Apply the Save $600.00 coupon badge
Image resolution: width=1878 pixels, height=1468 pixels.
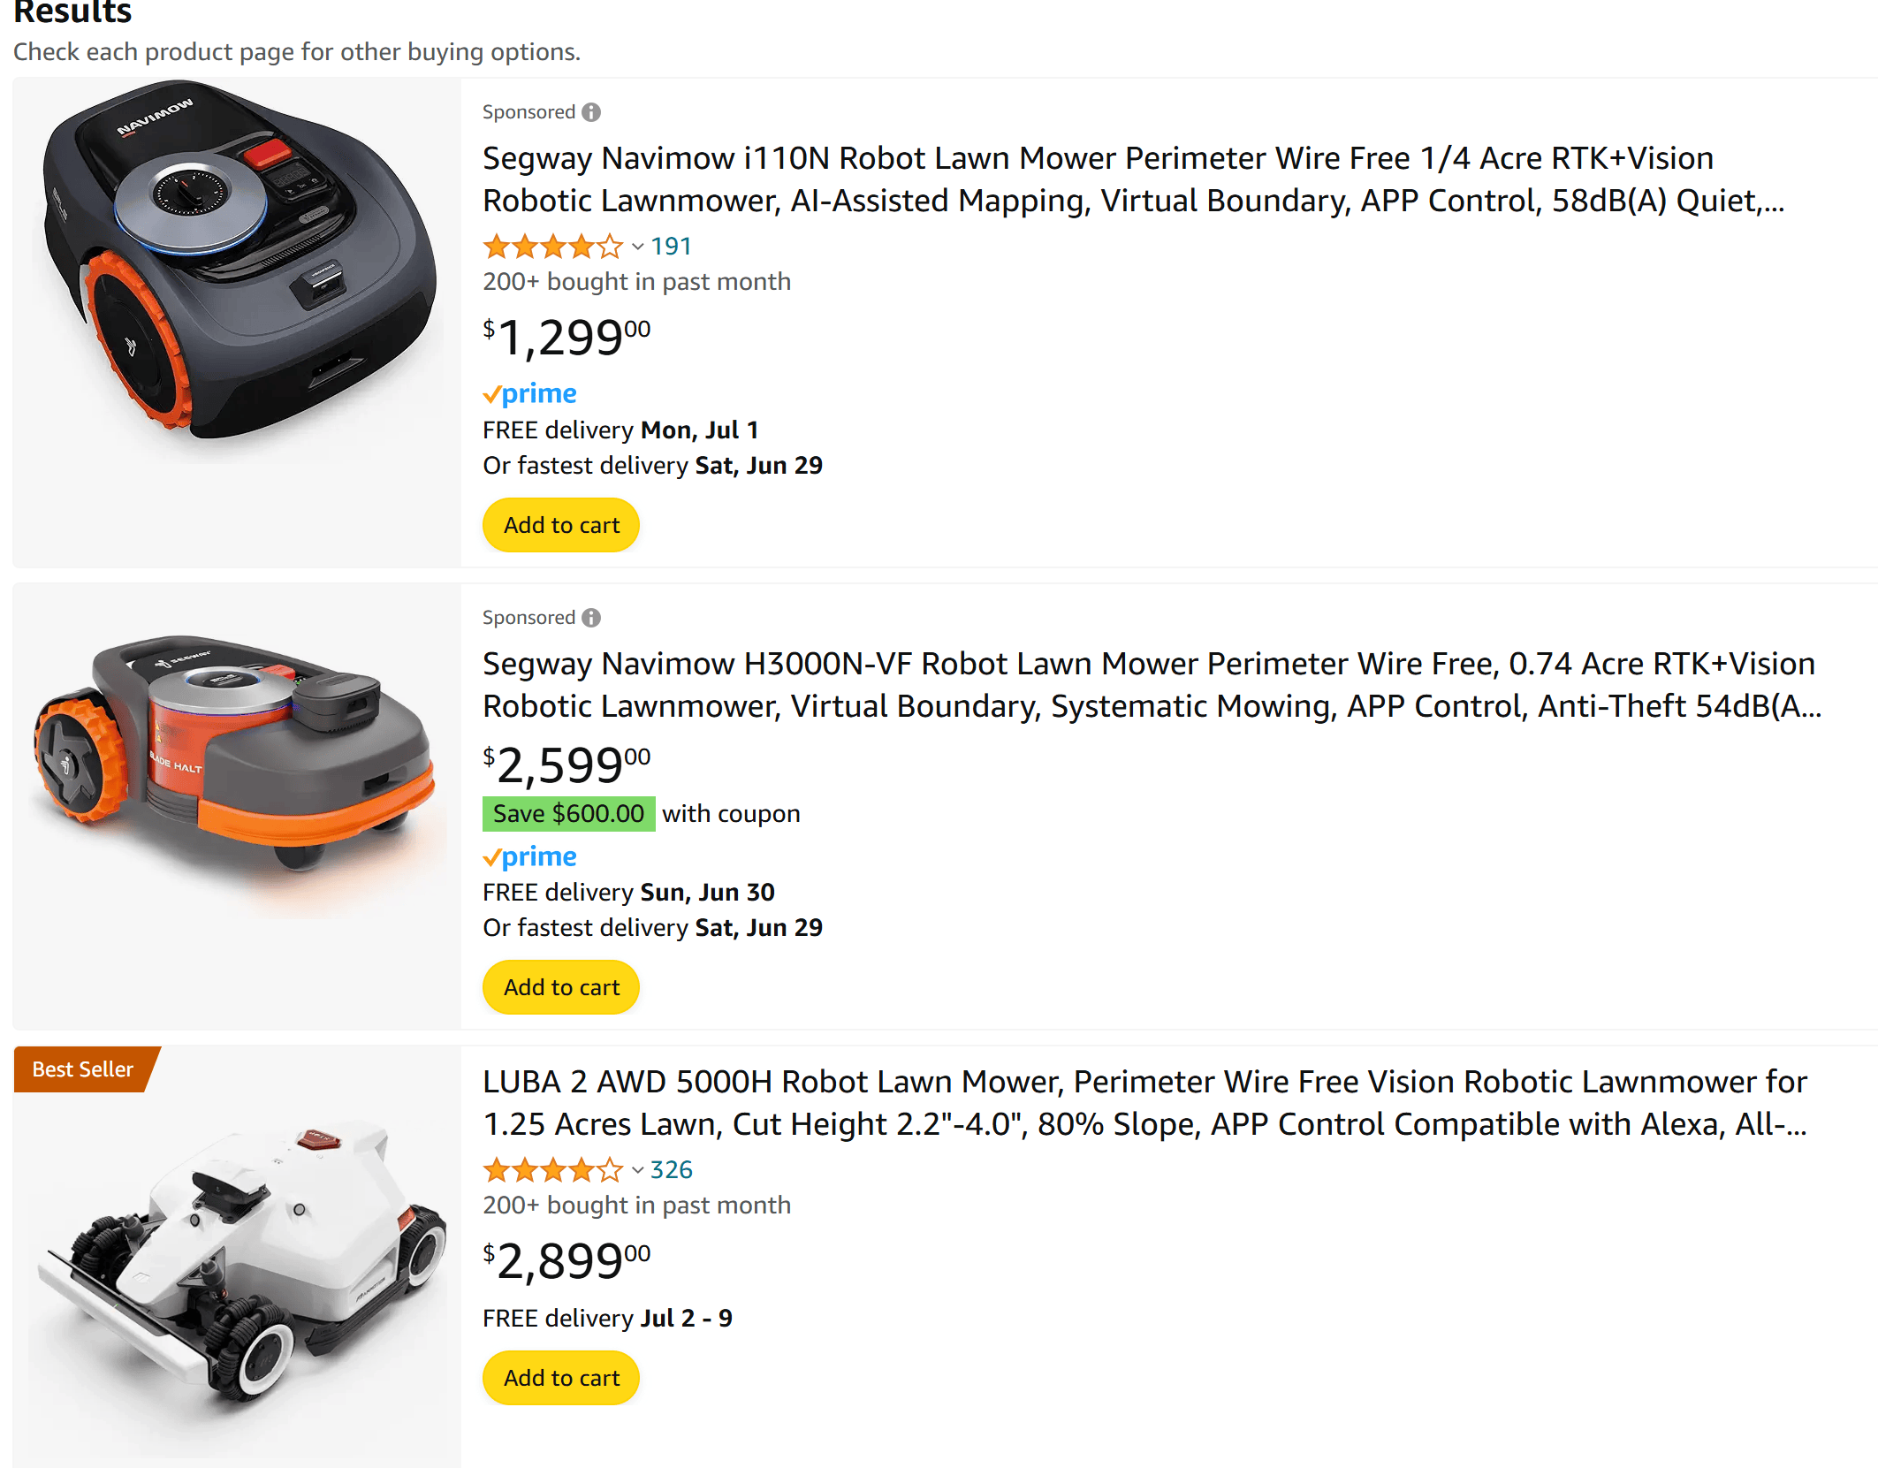point(568,814)
